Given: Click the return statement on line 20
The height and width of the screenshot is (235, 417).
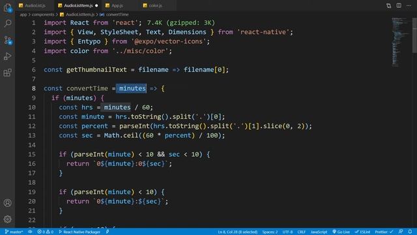Looking at the screenshot, I should (x=117, y=202).
